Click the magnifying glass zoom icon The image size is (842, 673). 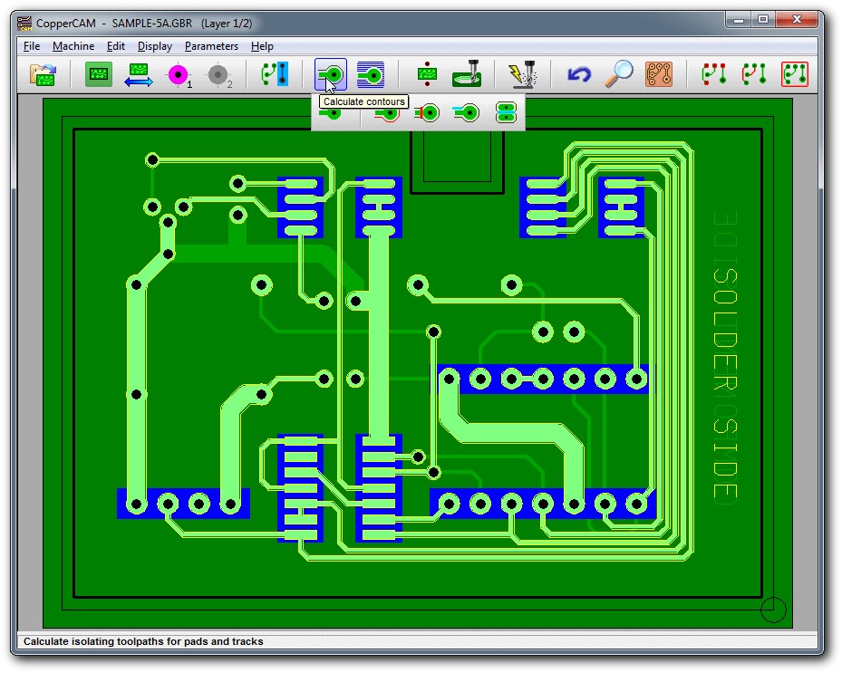(619, 73)
